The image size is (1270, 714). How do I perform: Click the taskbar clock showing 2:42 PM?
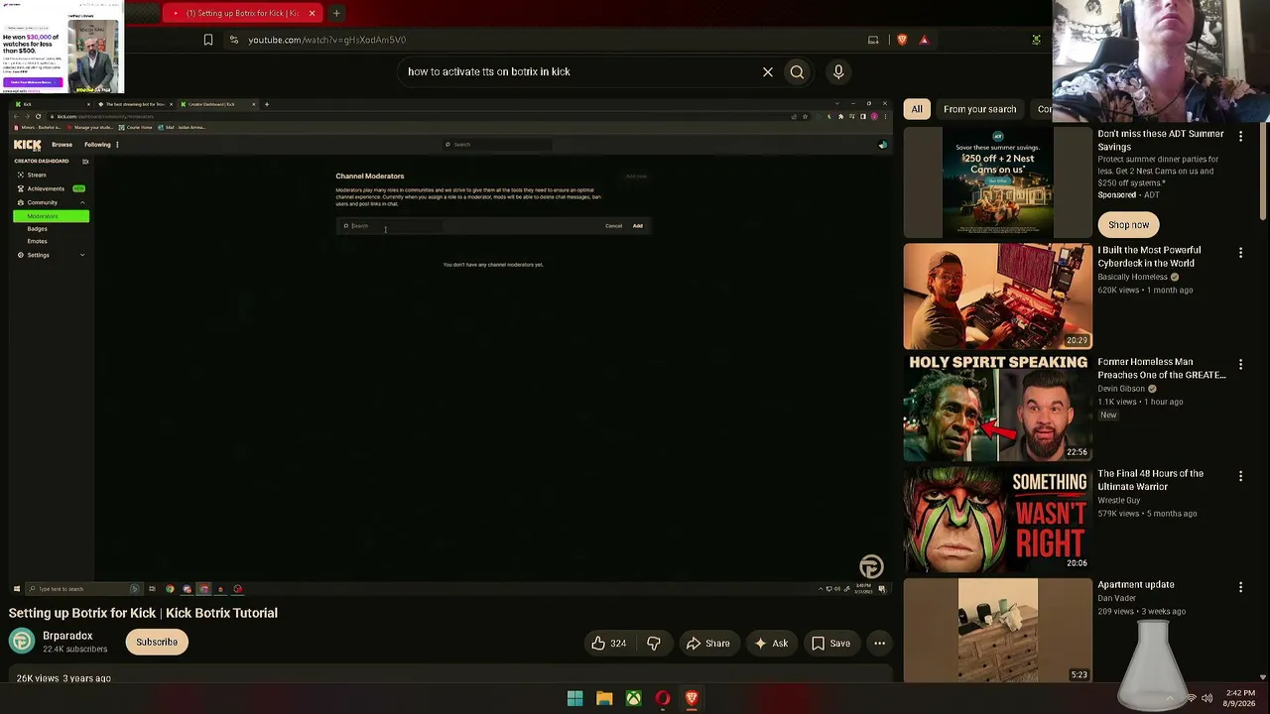(1240, 698)
